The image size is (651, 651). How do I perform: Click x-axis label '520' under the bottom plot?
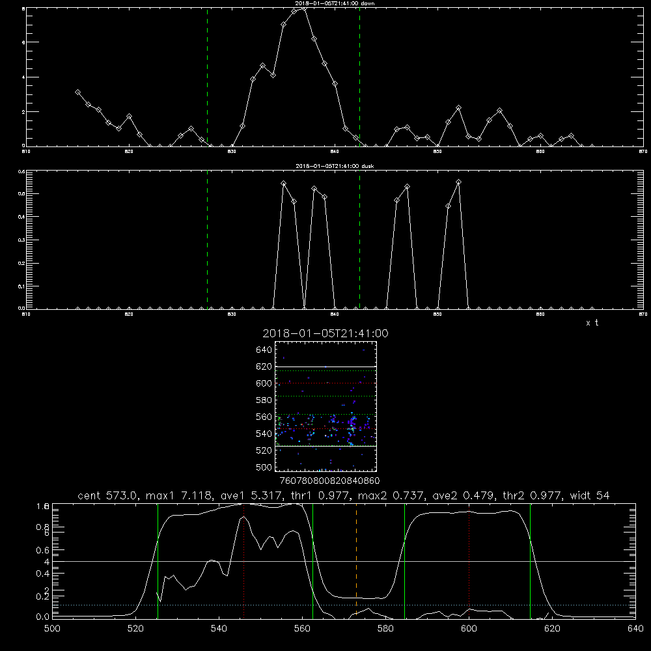click(x=135, y=629)
